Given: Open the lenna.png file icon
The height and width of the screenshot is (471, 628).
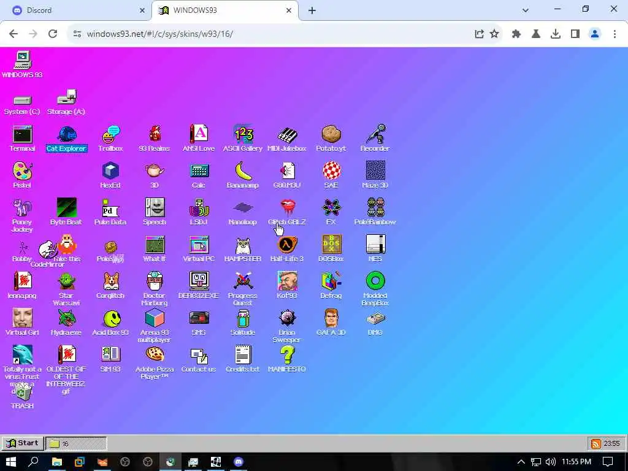Looking at the screenshot, I should click(x=23, y=281).
